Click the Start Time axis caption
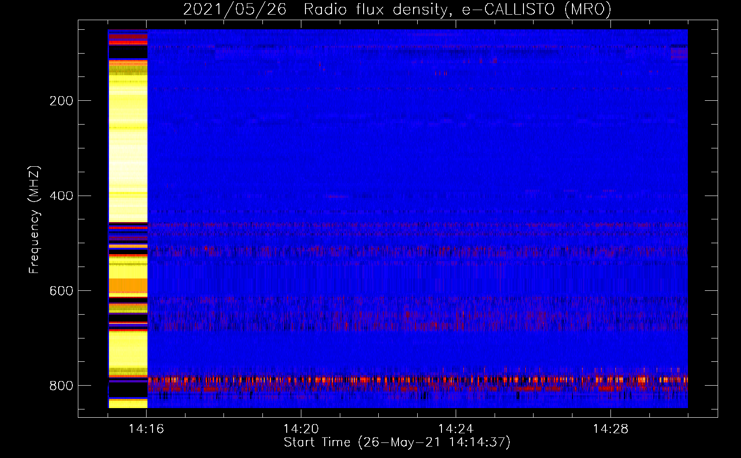This screenshot has height=458, width=741. pos(397,442)
